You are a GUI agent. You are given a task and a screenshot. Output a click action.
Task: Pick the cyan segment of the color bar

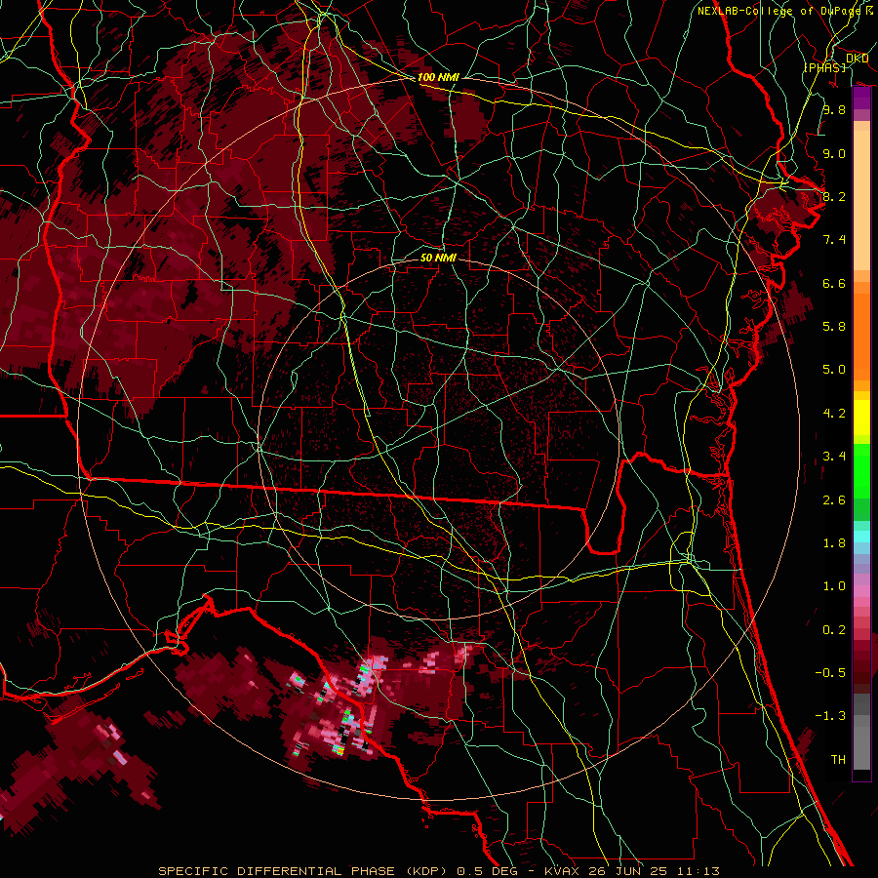[x=861, y=537]
